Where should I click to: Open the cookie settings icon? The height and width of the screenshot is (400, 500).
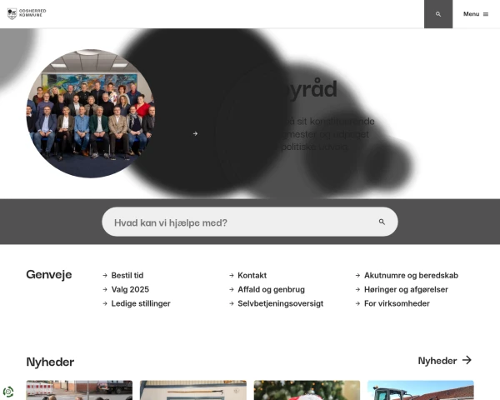[x=8, y=392]
